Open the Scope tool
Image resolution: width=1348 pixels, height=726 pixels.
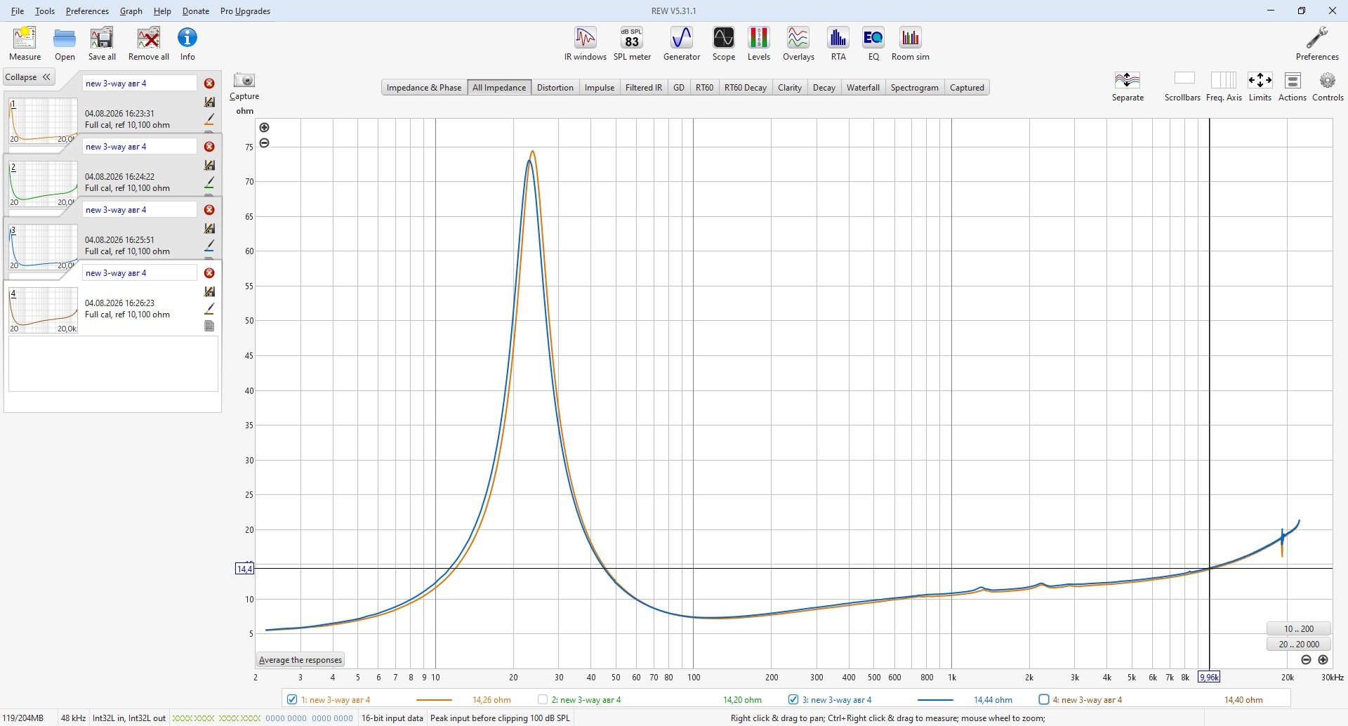point(724,44)
